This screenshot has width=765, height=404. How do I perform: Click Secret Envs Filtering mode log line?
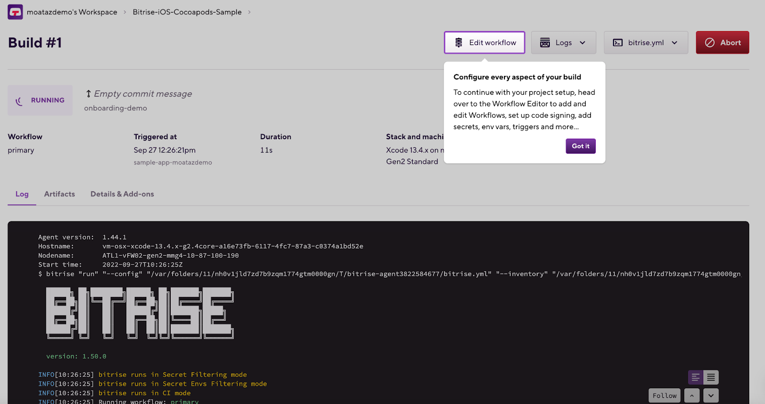pyautogui.click(x=153, y=383)
